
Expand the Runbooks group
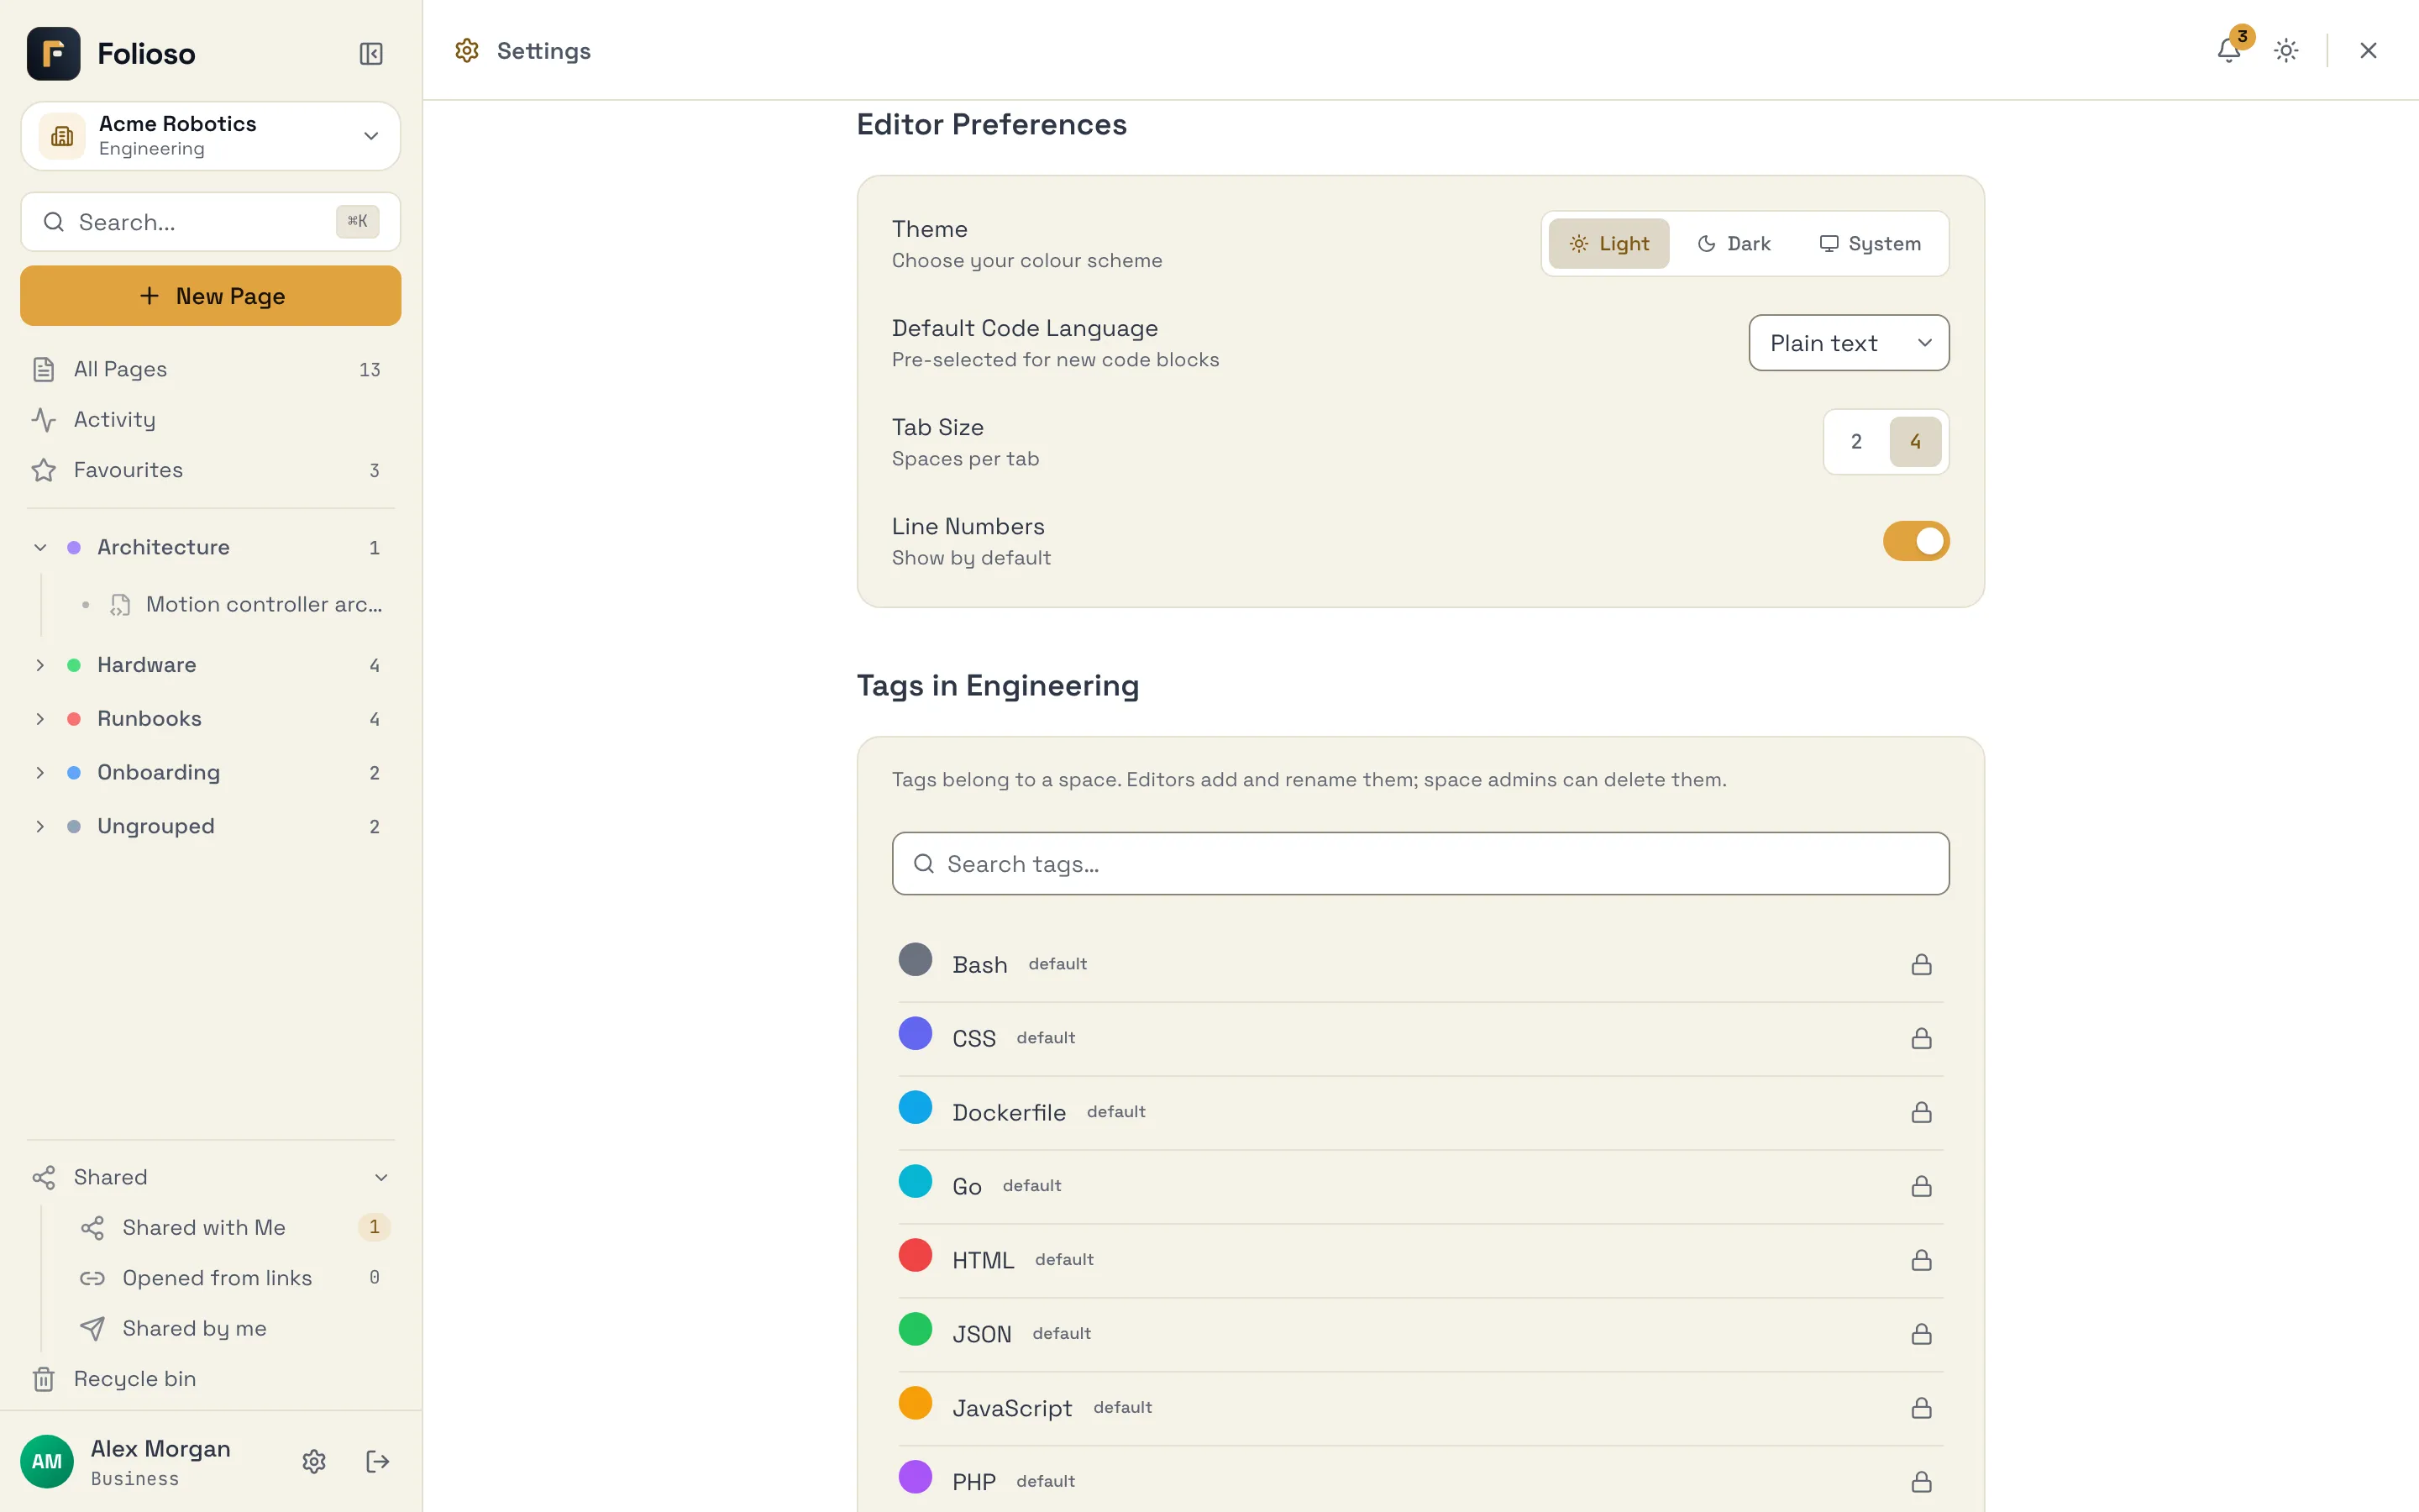click(x=40, y=719)
